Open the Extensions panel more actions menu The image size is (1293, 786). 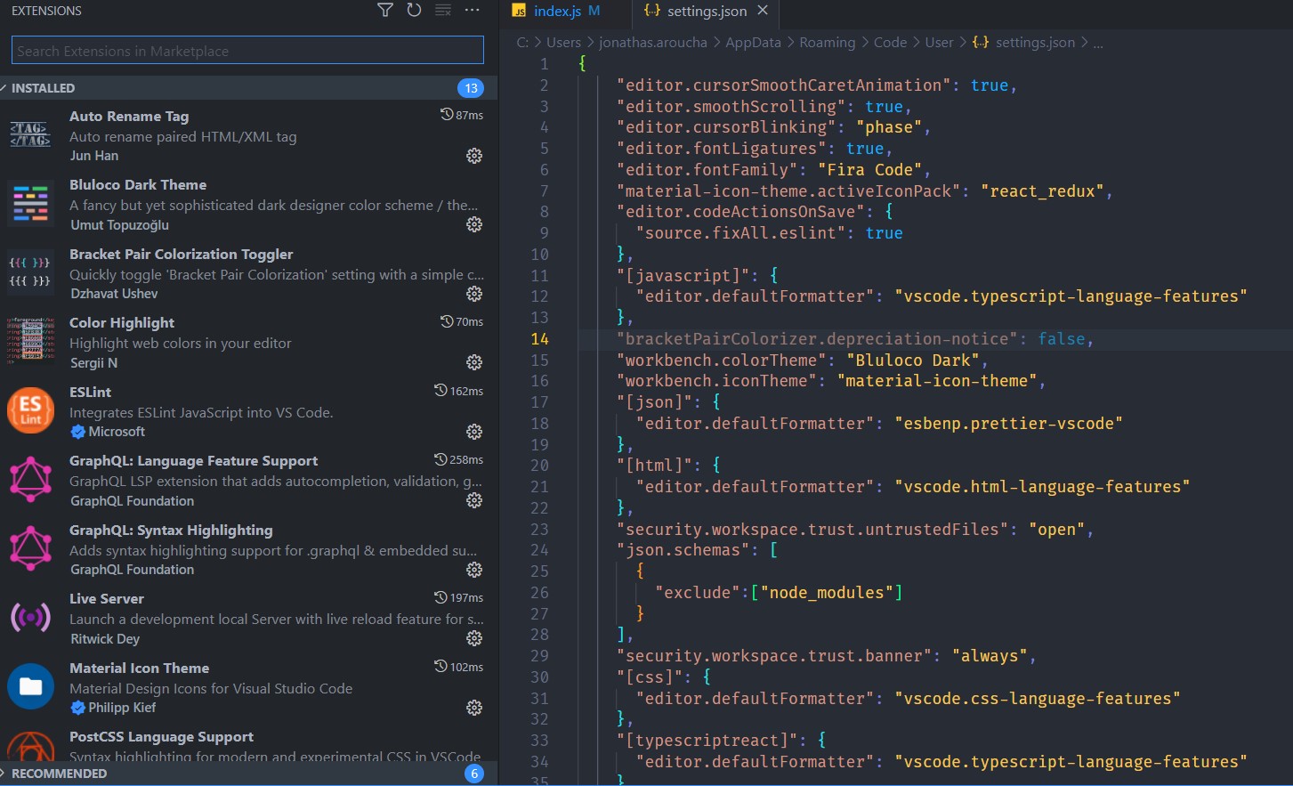point(472,11)
